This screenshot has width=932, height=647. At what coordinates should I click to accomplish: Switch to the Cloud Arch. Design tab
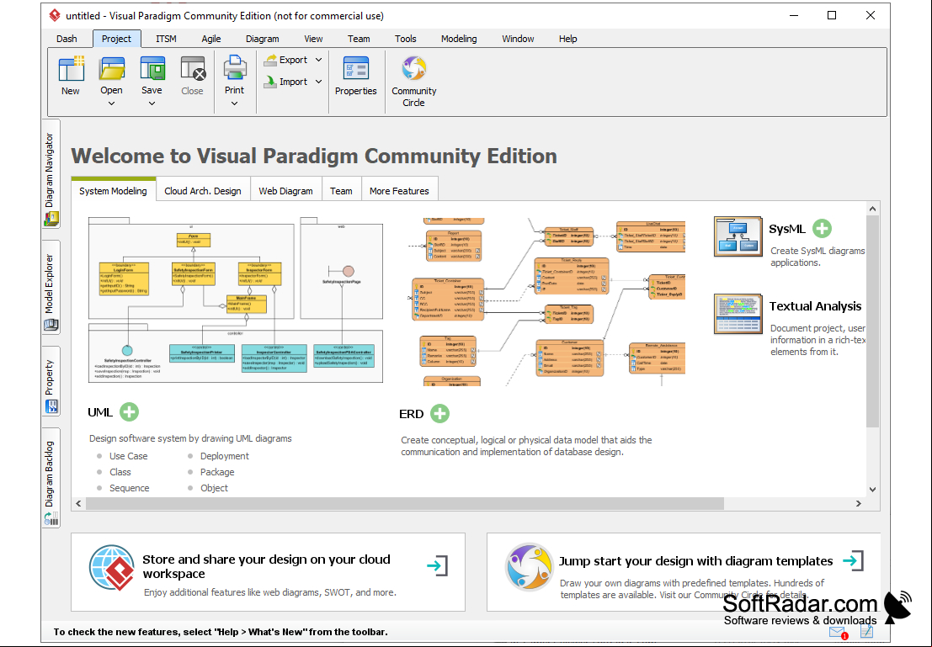coord(203,190)
